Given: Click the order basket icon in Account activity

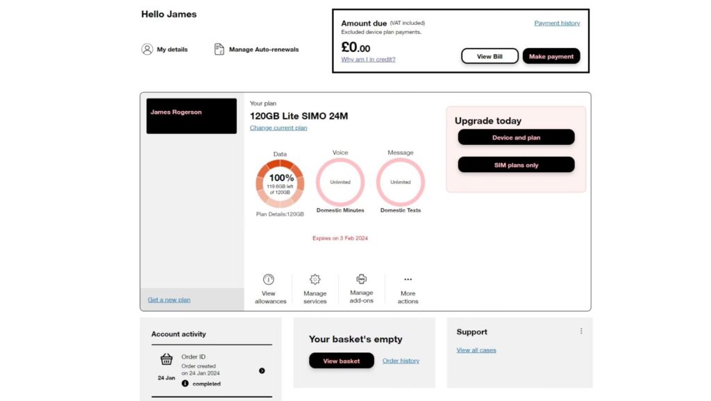Looking at the screenshot, I should (167, 359).
